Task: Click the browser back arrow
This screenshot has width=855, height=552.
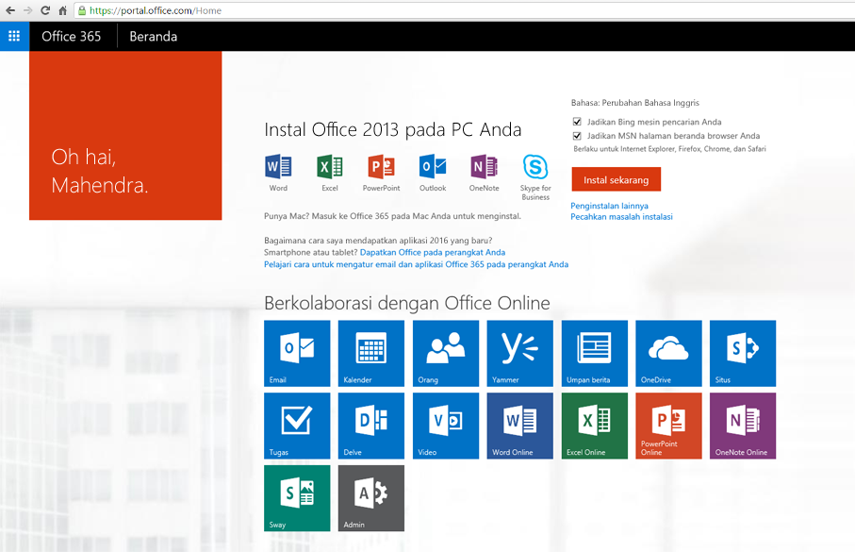Action: pyautogui.click(x=9, y=10)
